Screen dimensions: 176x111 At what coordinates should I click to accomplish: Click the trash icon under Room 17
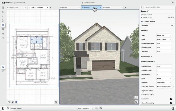click(x=171, y=18)
